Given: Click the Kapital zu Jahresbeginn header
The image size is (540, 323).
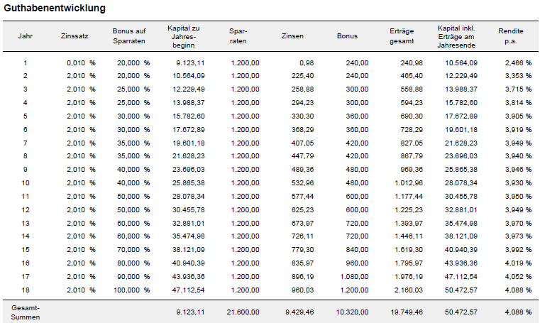Looking at the screenshot, I should (x=183, y=36).
